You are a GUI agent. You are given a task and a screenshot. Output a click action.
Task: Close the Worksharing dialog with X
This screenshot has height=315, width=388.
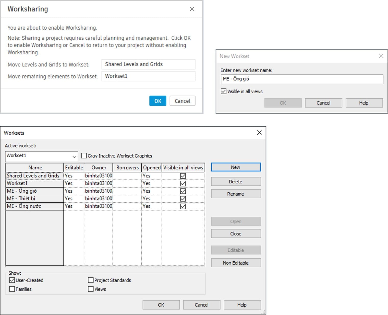point(192,9)
